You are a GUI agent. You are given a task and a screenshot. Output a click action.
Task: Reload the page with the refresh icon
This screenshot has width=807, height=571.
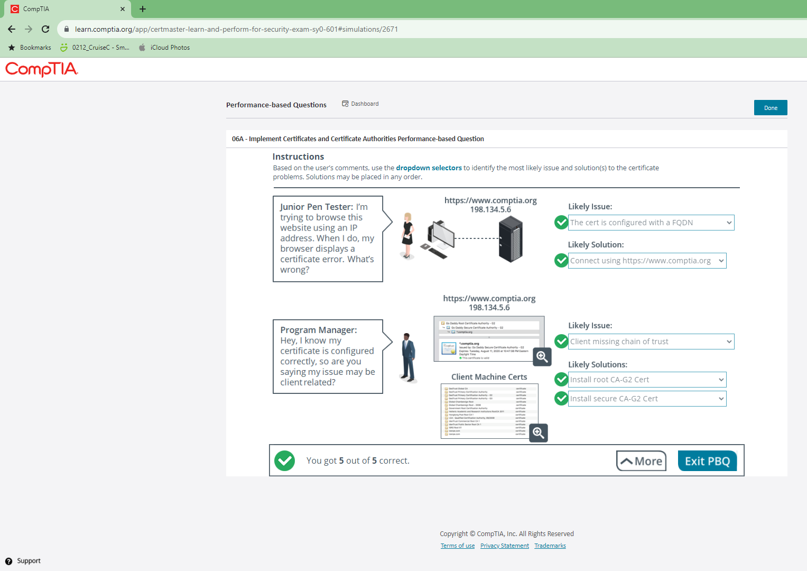[x=45, y=29]
